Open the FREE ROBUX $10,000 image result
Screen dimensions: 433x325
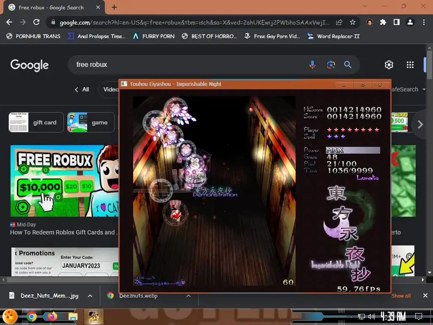(65, 181)
